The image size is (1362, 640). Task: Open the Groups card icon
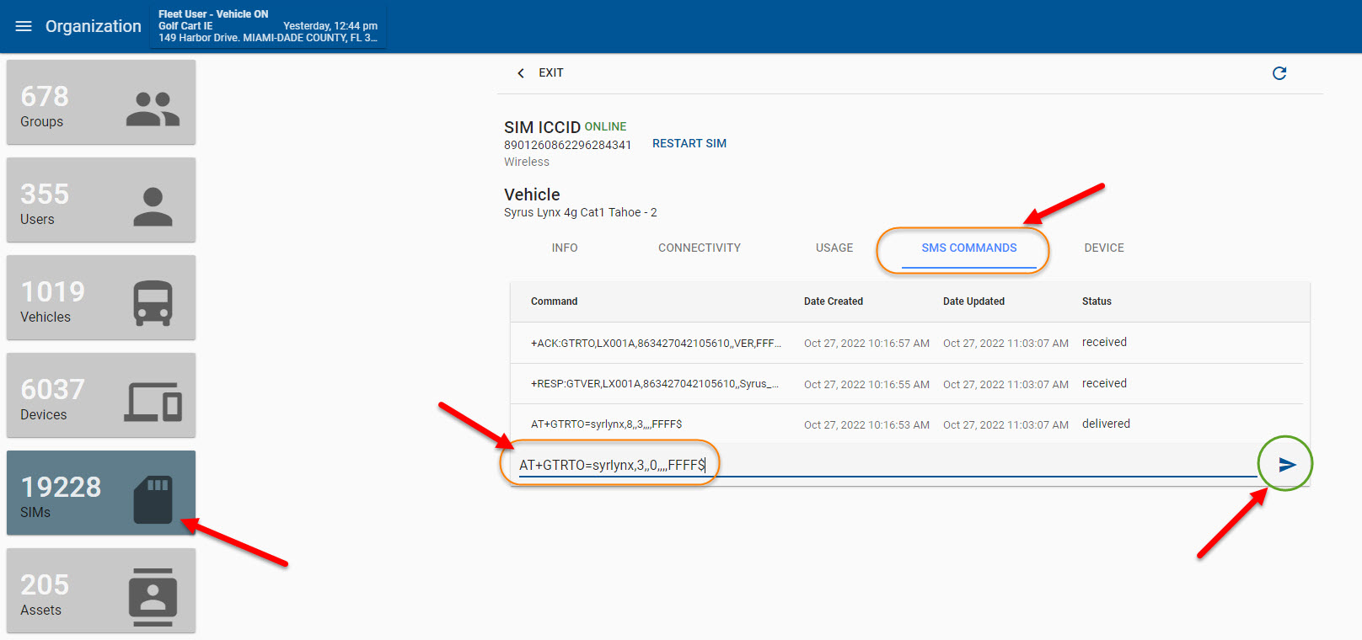(x=153, y=109)
